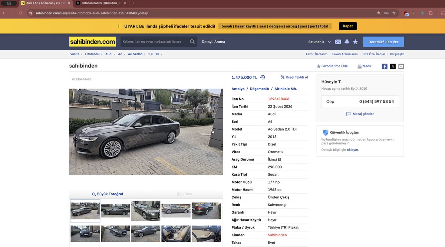Click listing number 1295418466

278,99
